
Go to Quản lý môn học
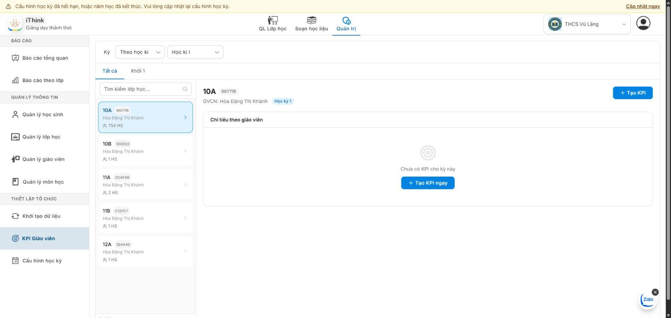coord(45,182)
